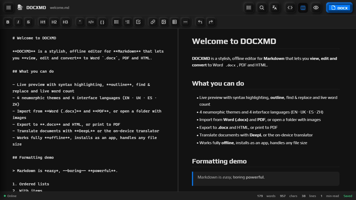The width and height of the screenshot is (356, 200).
Task: Click the 957 chars counter
Action: (x=289, y=196)
